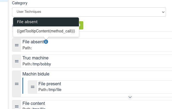Click the info icon beside File absent
The width and height of the screenshot is (172, 109).
coord(46,42)
